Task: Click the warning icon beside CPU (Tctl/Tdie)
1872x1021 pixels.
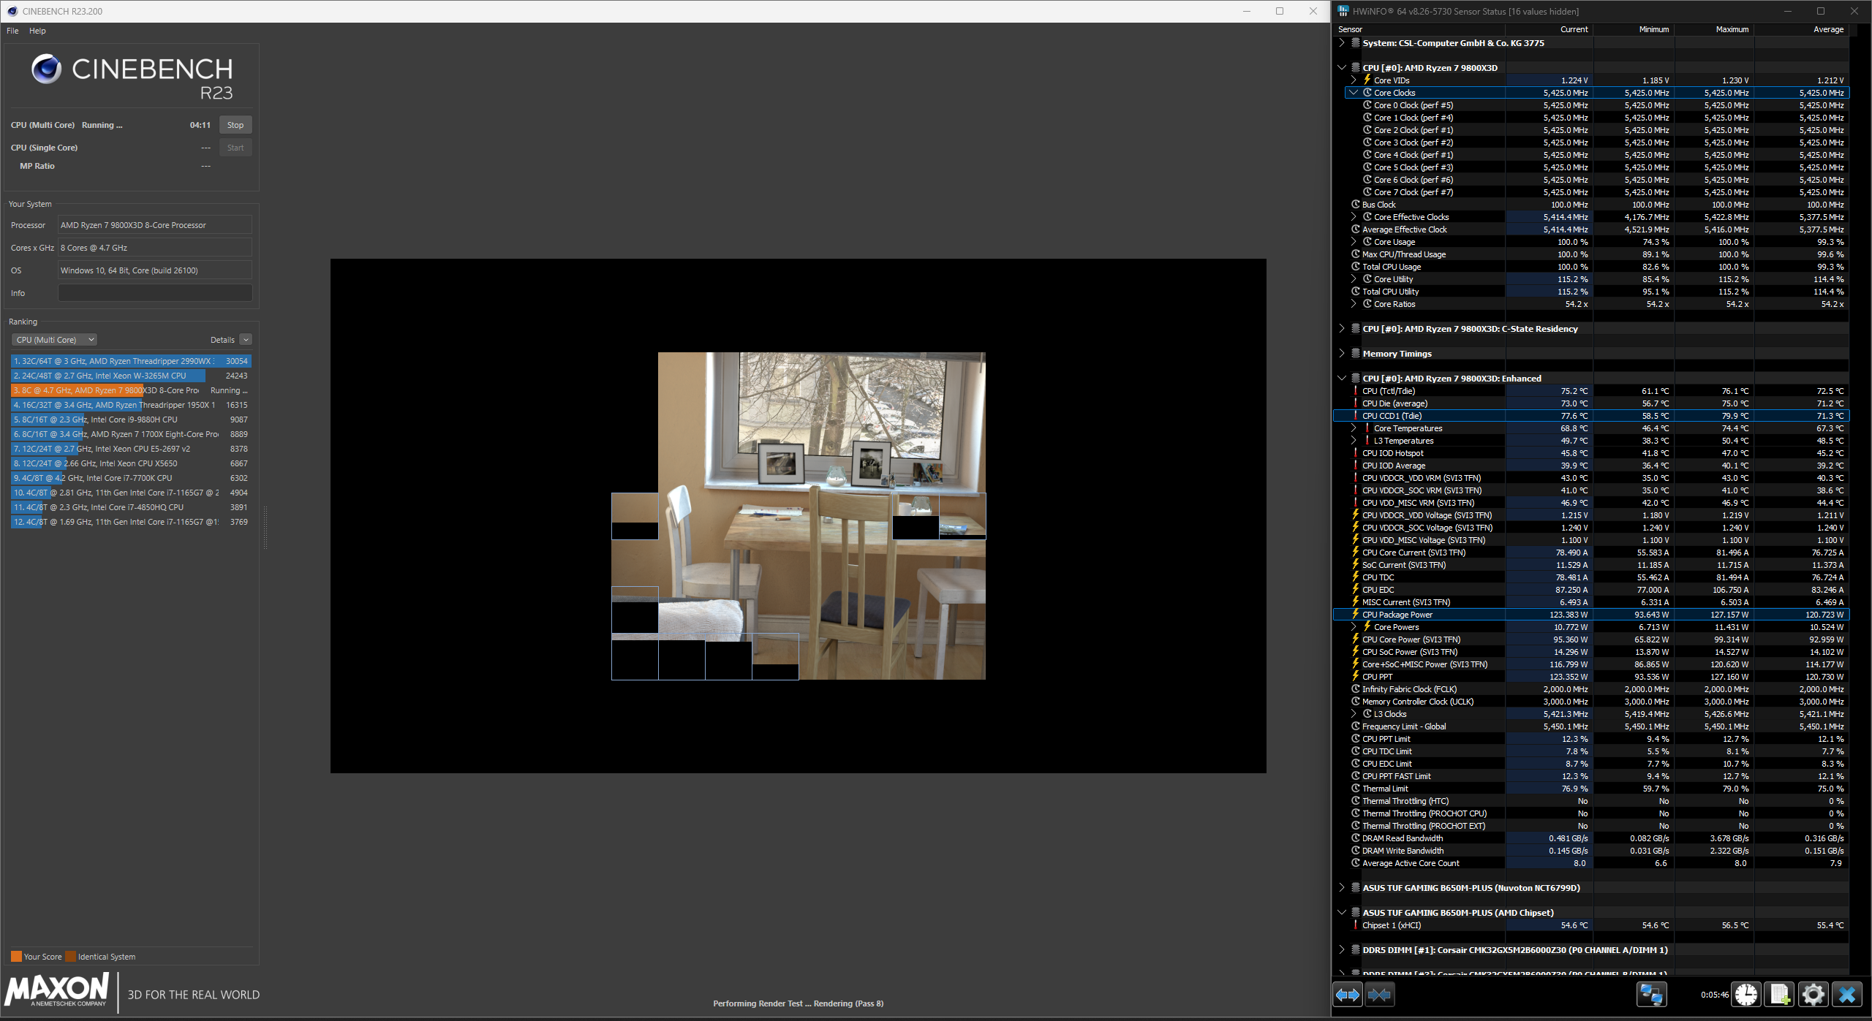Action: 1356,391
